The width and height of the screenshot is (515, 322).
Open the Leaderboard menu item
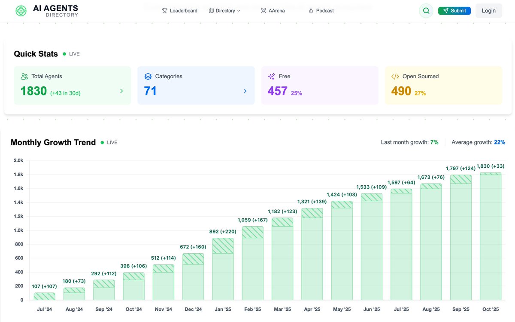pos(180,10)
